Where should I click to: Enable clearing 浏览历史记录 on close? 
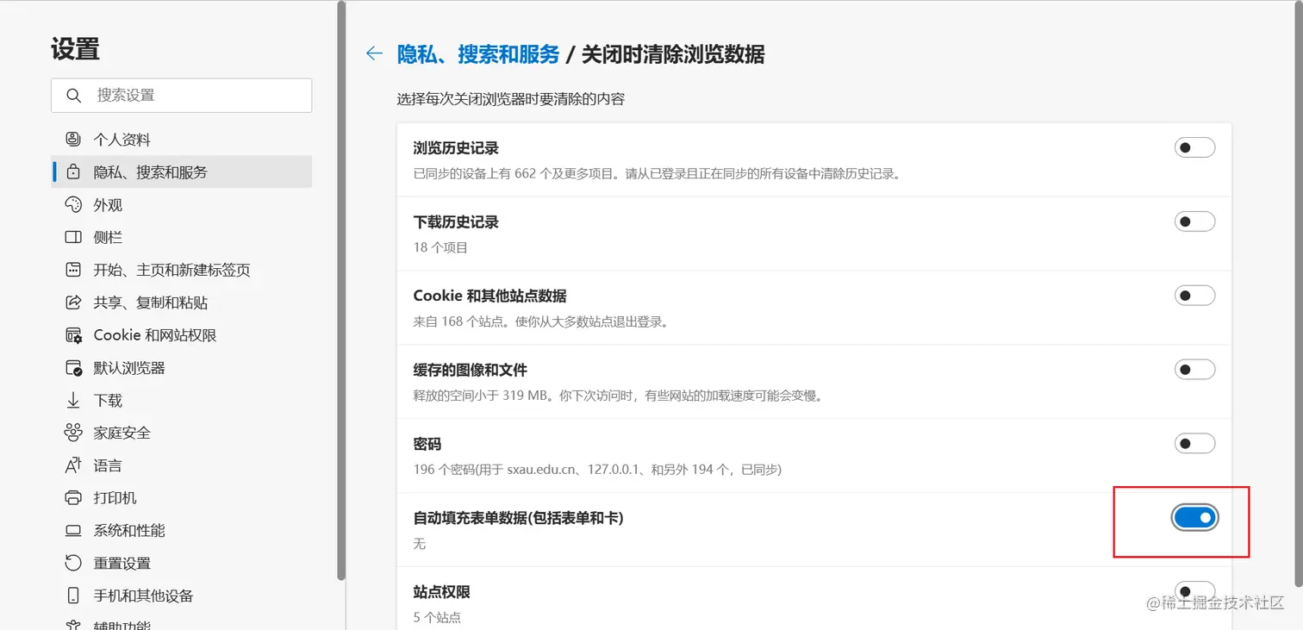pyautogui.click(x=1194, y=147)
